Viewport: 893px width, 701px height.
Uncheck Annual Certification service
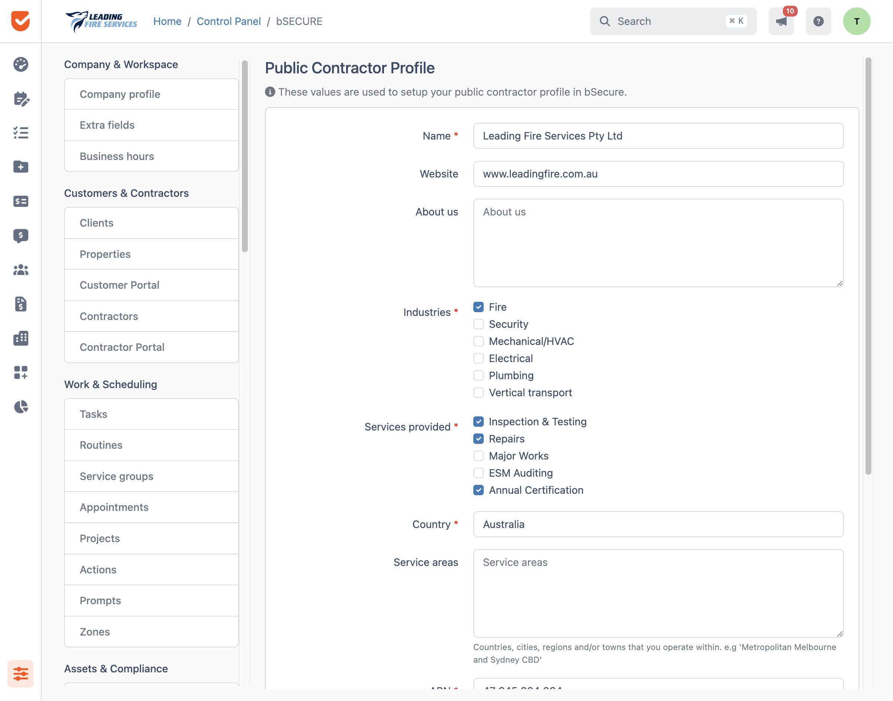(478, 490)
